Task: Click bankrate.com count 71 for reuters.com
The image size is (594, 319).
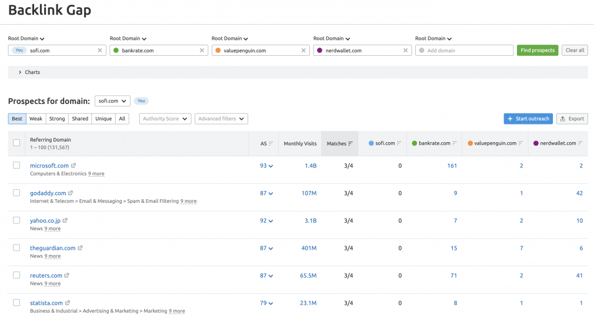Action: [x=453, y=276]
